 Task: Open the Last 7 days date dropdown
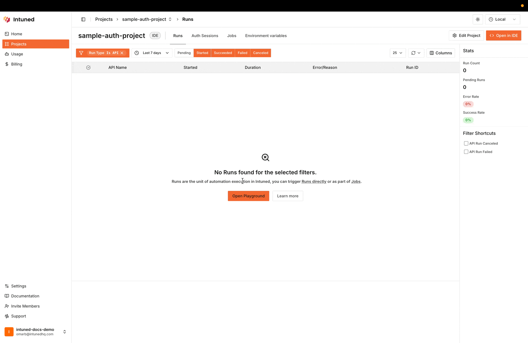(x=152, y=53)
